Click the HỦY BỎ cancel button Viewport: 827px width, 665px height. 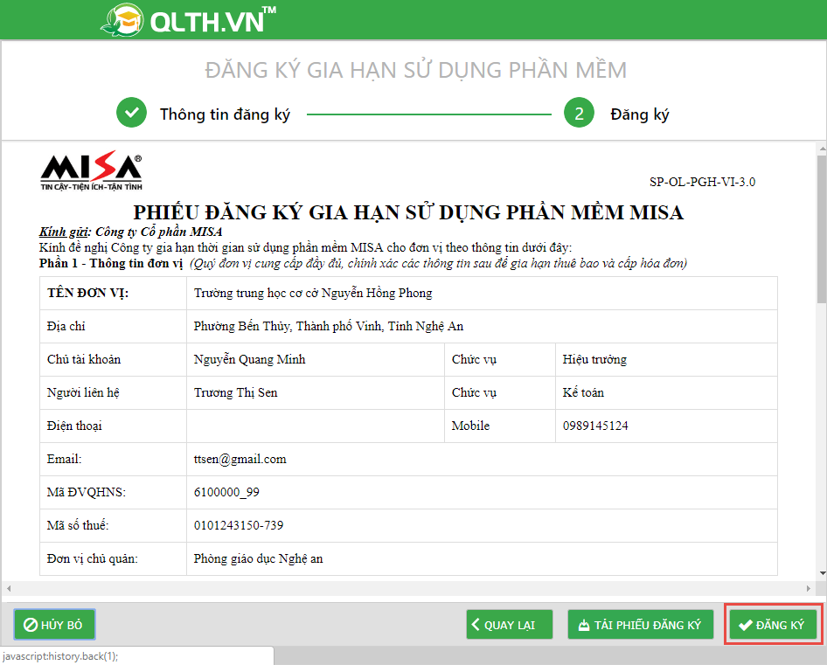click(x=54, y=625)
